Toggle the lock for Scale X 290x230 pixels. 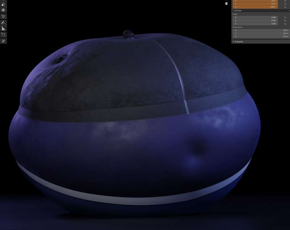[285, 17]
